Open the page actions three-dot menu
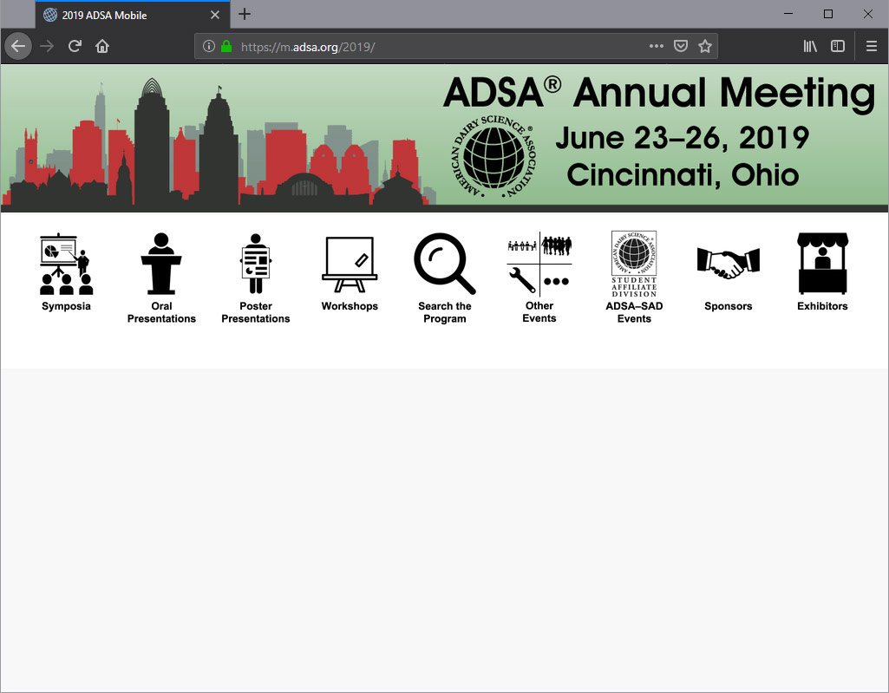This screenshot has height=693, width=889. [x=657, y=46]
